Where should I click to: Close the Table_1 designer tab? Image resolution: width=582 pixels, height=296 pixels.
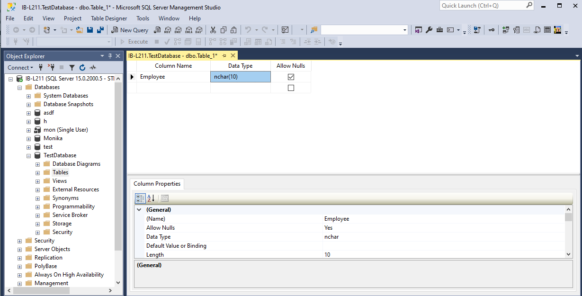point(233,55)
